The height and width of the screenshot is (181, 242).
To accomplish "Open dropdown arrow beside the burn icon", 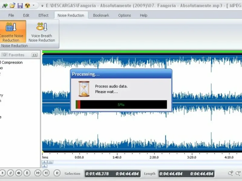I will point(33,5).
